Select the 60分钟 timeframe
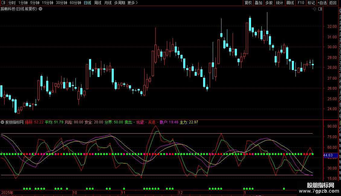Image resolution: width=341 pixels, height=196 pixels. (75, 3)
